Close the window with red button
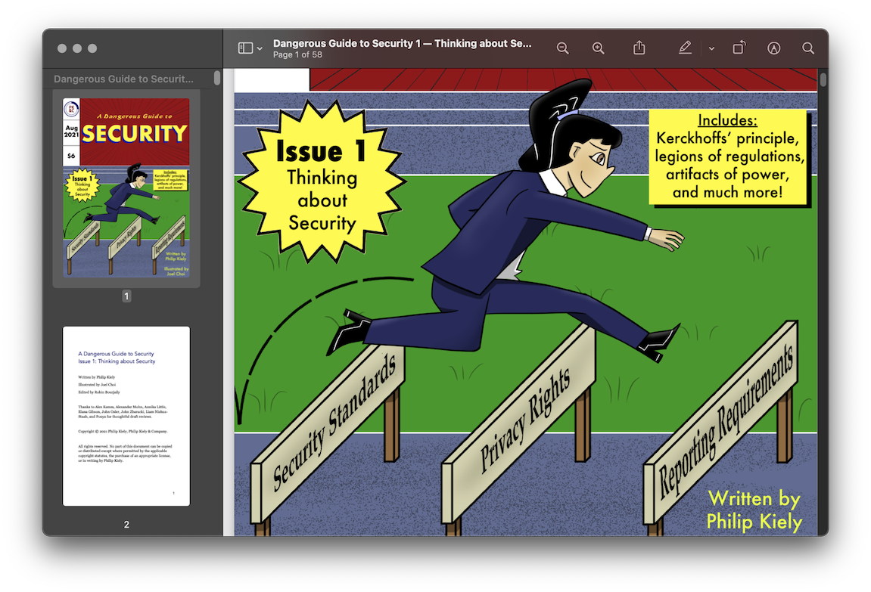871x592 pixels. [62, 48]
